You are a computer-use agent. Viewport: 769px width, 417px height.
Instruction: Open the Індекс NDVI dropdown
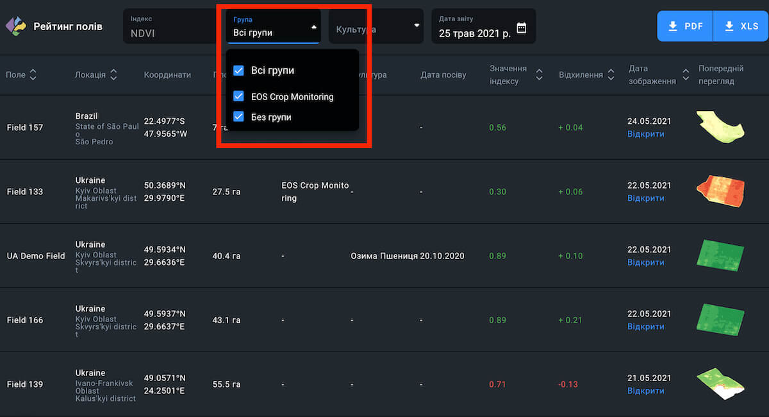pos(170,27)
